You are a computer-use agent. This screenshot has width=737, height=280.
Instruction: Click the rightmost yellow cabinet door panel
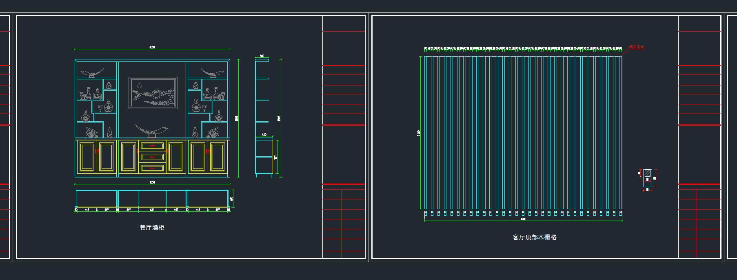pos(218,157)
